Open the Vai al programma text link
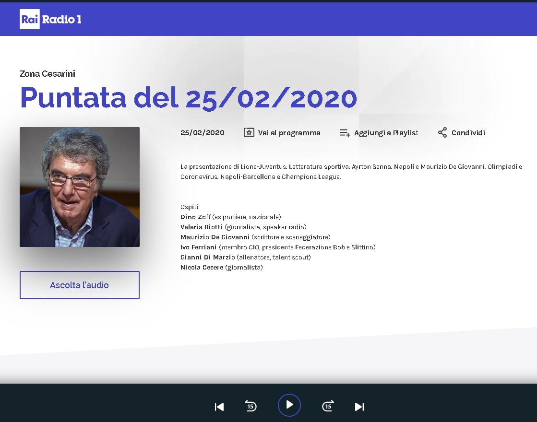Image resolution: width=537 pixels, height=422 pixels. (289, 133)
